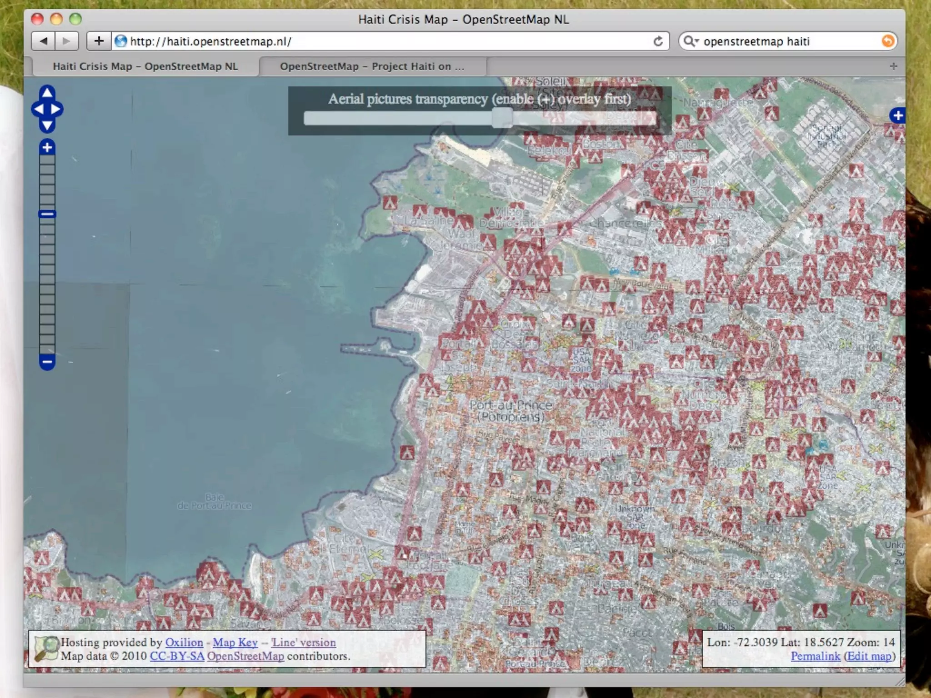
Task: Click the Permalink link
Action: tap(815, 656)
